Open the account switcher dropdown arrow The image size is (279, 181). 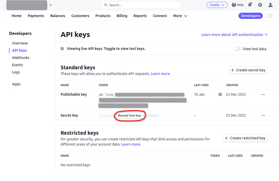tap(51, 5)
